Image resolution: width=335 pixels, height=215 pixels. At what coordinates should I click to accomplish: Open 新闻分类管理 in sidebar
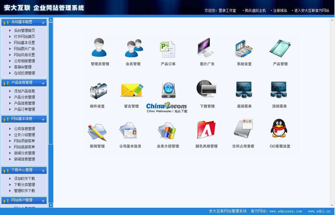(24, 153)
